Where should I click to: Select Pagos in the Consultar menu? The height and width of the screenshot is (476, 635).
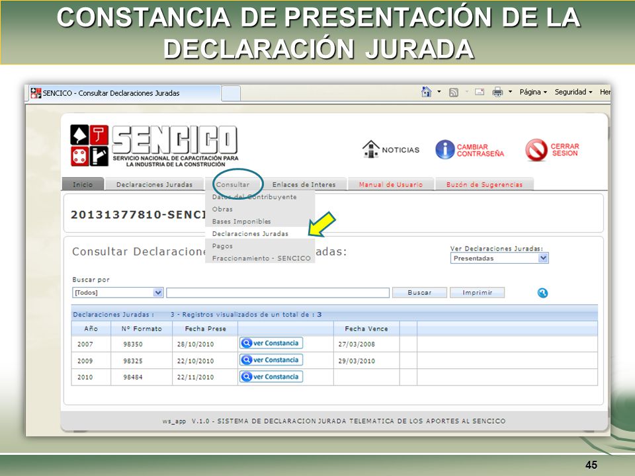260,246
